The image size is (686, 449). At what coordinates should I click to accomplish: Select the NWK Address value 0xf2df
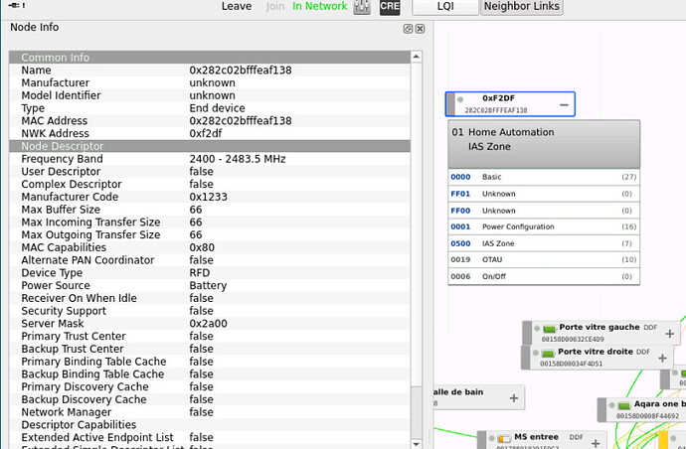tap(206, 134)
